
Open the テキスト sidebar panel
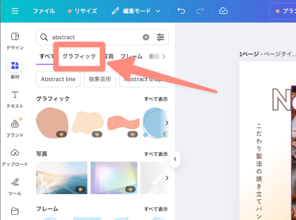tap(15, 100)
